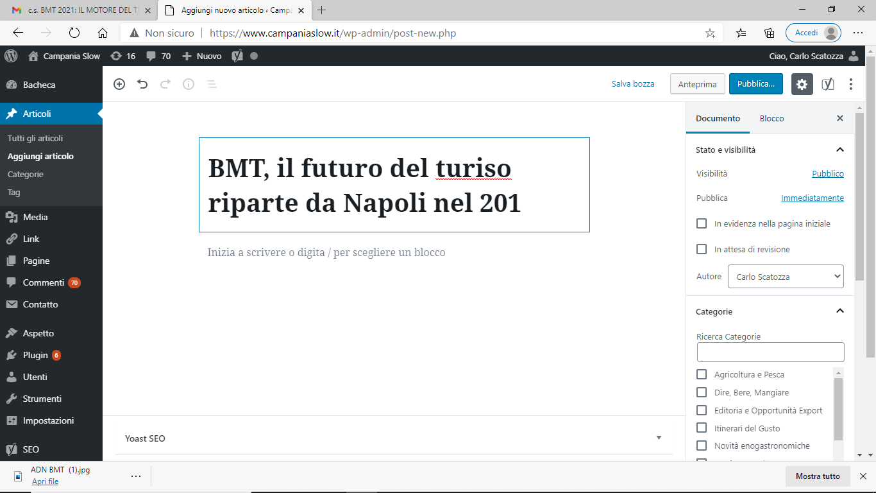Check In attesa di revisione
Image resolution: width=876 pixels, height=493 pixels.
click(x=702, y=249)
